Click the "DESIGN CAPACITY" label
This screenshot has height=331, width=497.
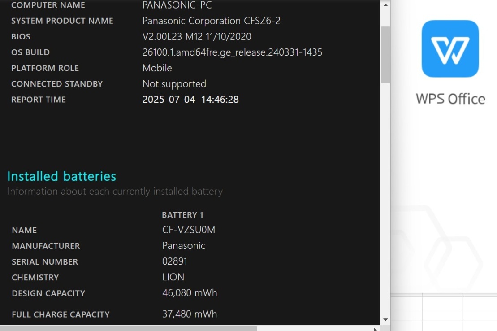click(x=48, y=294)
